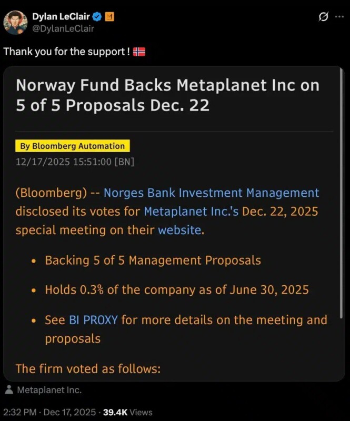Image resolution: width=350 pixels, height=421 pixels.
Task: Open the Norges Bank Investment Management link
Action: coord(211,193)
